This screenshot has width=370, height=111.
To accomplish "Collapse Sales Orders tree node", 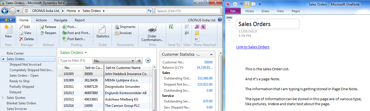I will 3,59.
